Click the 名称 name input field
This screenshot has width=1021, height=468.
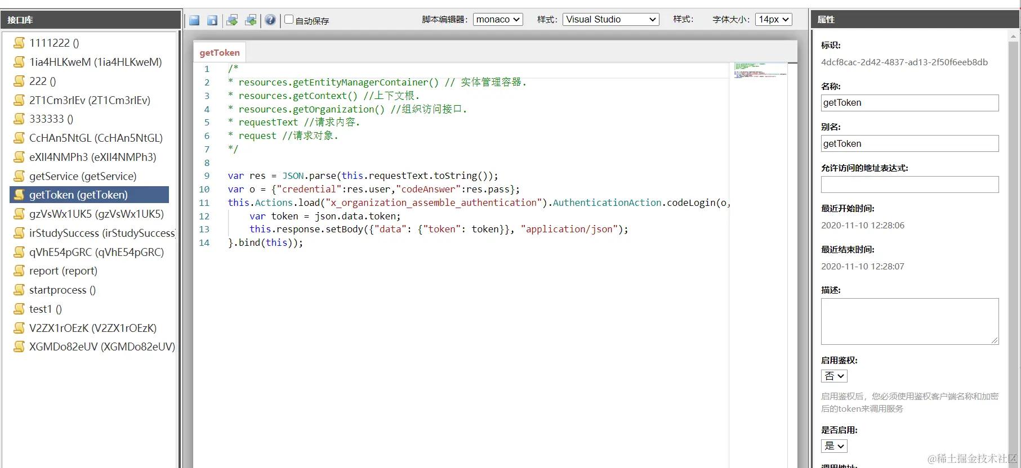pyautogui.click(x=909, y=103)
